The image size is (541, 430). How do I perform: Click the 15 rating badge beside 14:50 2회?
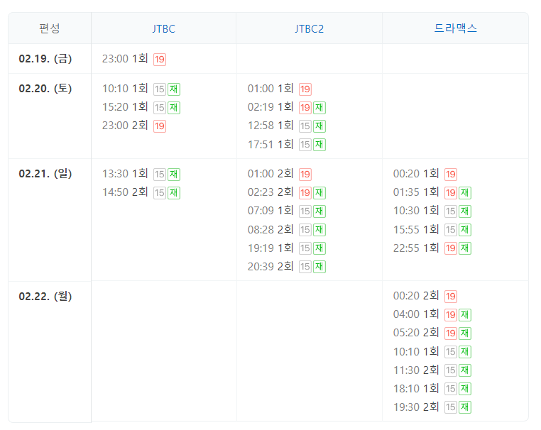[160, 193]
